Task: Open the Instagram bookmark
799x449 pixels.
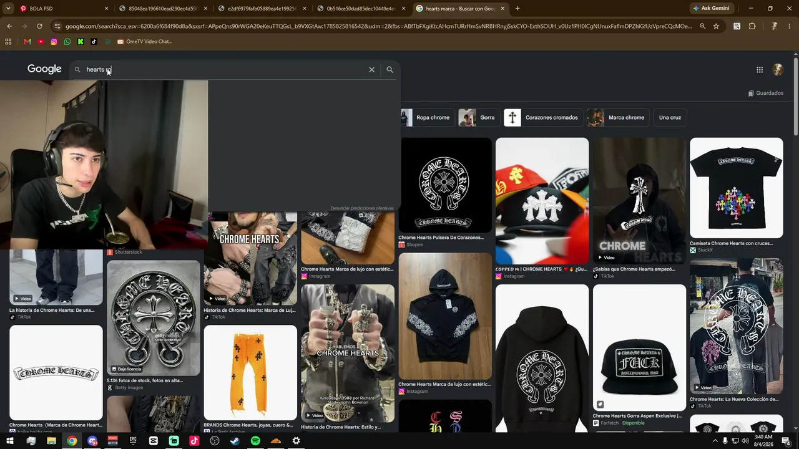Action: (54, 42)
